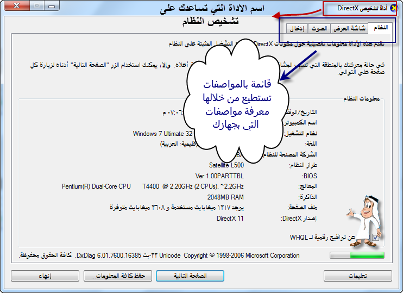Toggle the WHQL digital signatures checkbox

375,237
